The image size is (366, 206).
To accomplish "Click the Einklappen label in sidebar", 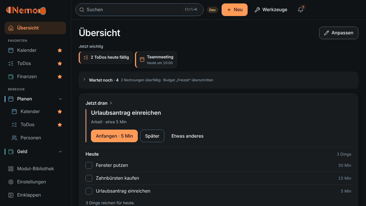I will click(x=29, y=195).
